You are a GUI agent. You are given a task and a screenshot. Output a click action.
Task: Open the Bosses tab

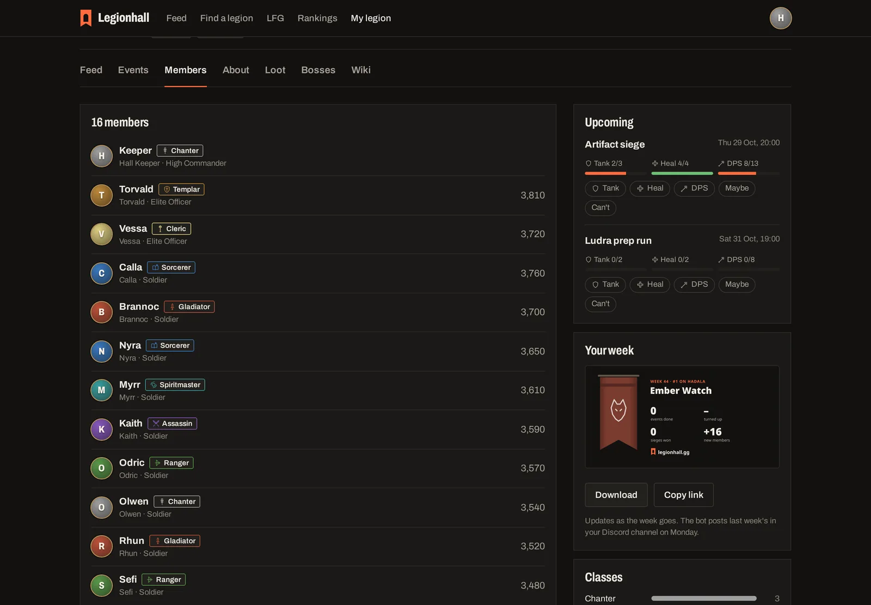click(x=318, y=70)
